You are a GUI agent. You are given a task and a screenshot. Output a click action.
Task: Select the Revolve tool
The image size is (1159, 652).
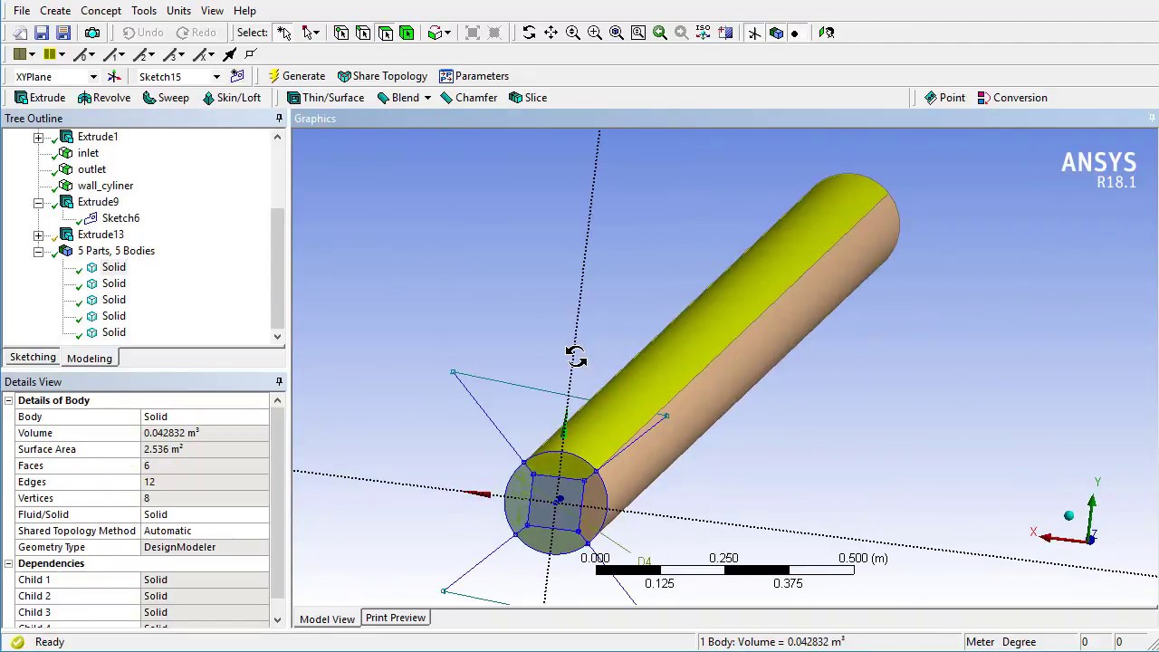pyautogui.click(x=104, y=98)
